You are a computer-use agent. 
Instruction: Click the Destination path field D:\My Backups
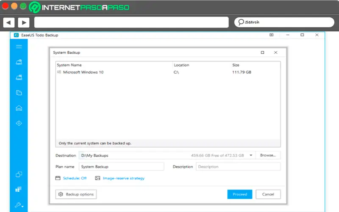tap(167, 155)
